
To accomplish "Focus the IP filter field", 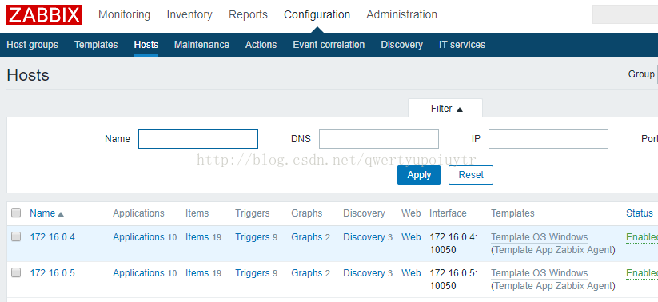I will pos(548,139).
